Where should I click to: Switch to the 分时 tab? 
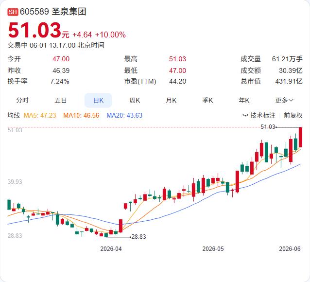[x=22, y=100]
